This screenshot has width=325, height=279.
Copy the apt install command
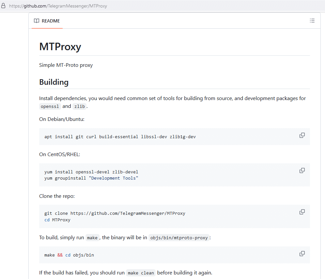[302, 135]
